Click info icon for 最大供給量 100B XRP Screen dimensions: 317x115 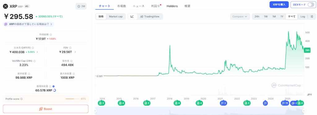[x=74, y=74]
